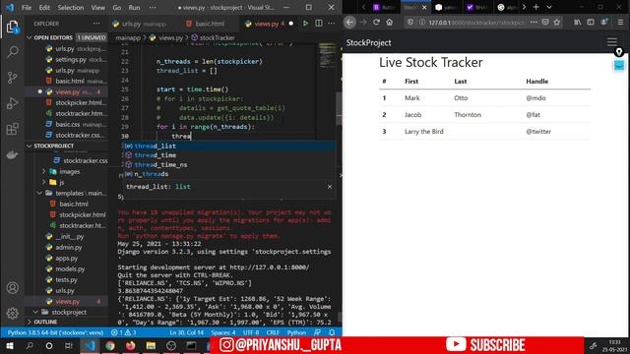Open the Edit menu
This screenshot has width=630, height=354.
[44, 8]
